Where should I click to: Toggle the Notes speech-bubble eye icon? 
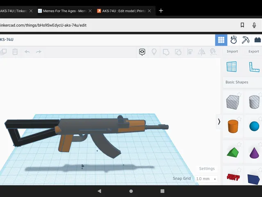click(x=142, y=52)
